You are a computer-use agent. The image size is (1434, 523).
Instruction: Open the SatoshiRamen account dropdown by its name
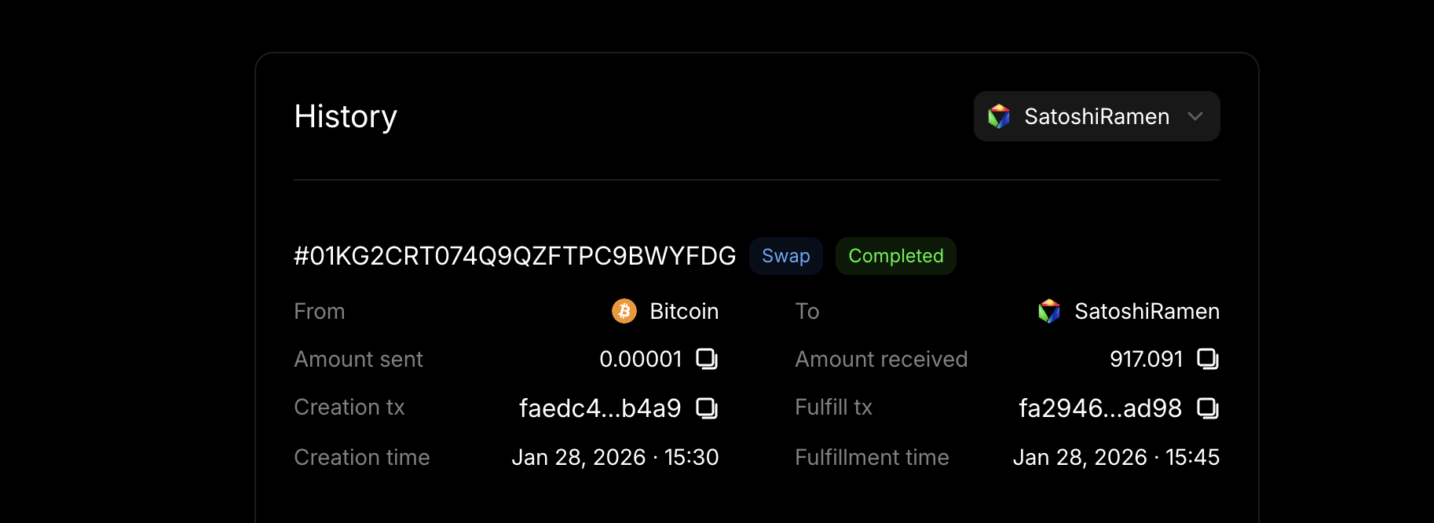1096,116
